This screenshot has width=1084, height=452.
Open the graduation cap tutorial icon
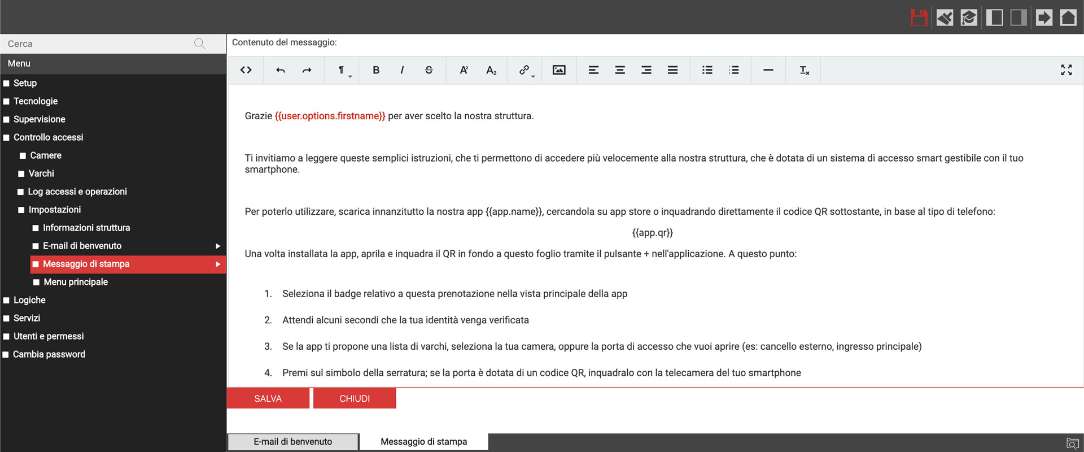(x=969, y=18)
